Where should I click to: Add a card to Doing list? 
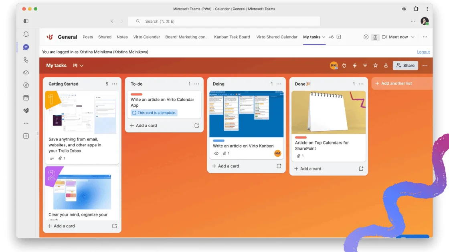[226, 166]
